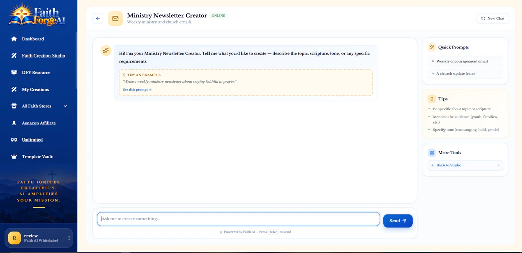Click the Faith Creation Studio wand icon
The image size is (522, 253).
[14, 55]
